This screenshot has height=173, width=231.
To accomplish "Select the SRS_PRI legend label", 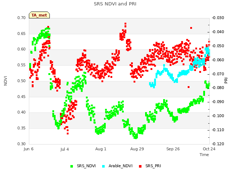I will tap(153, 166).
